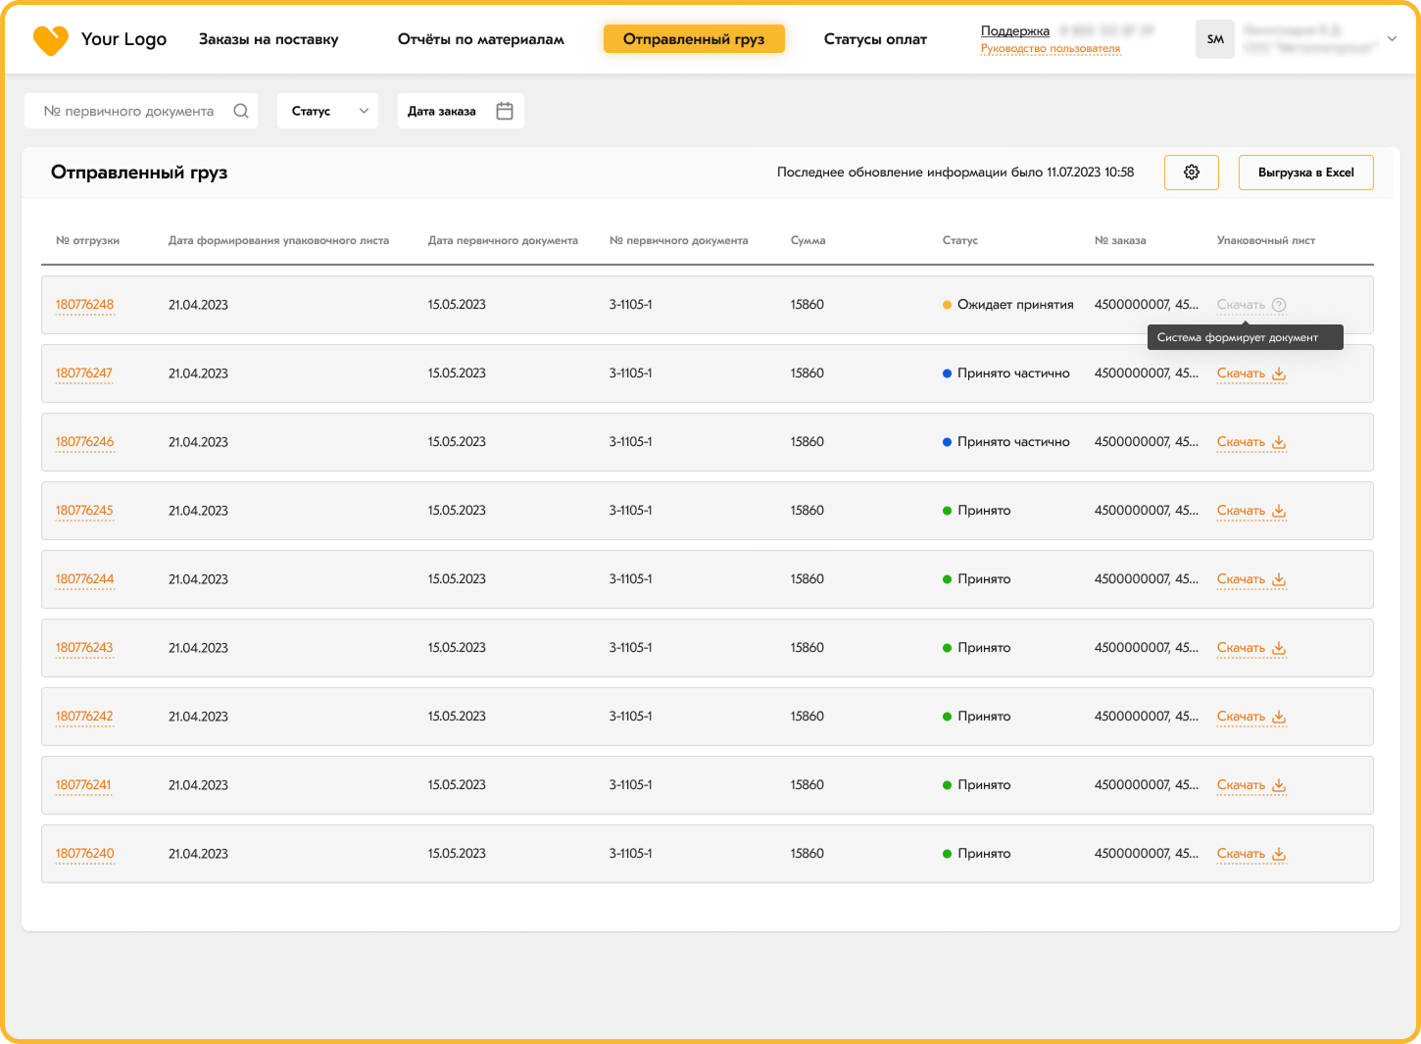
Task: Focus the № первичного документа search field
Action: point(141,111)
